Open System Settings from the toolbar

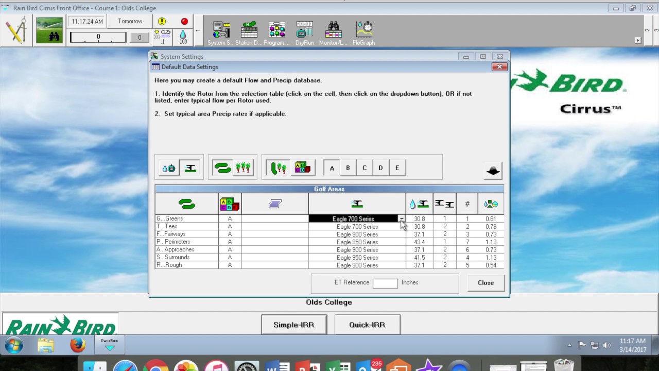tap(221, 33)
